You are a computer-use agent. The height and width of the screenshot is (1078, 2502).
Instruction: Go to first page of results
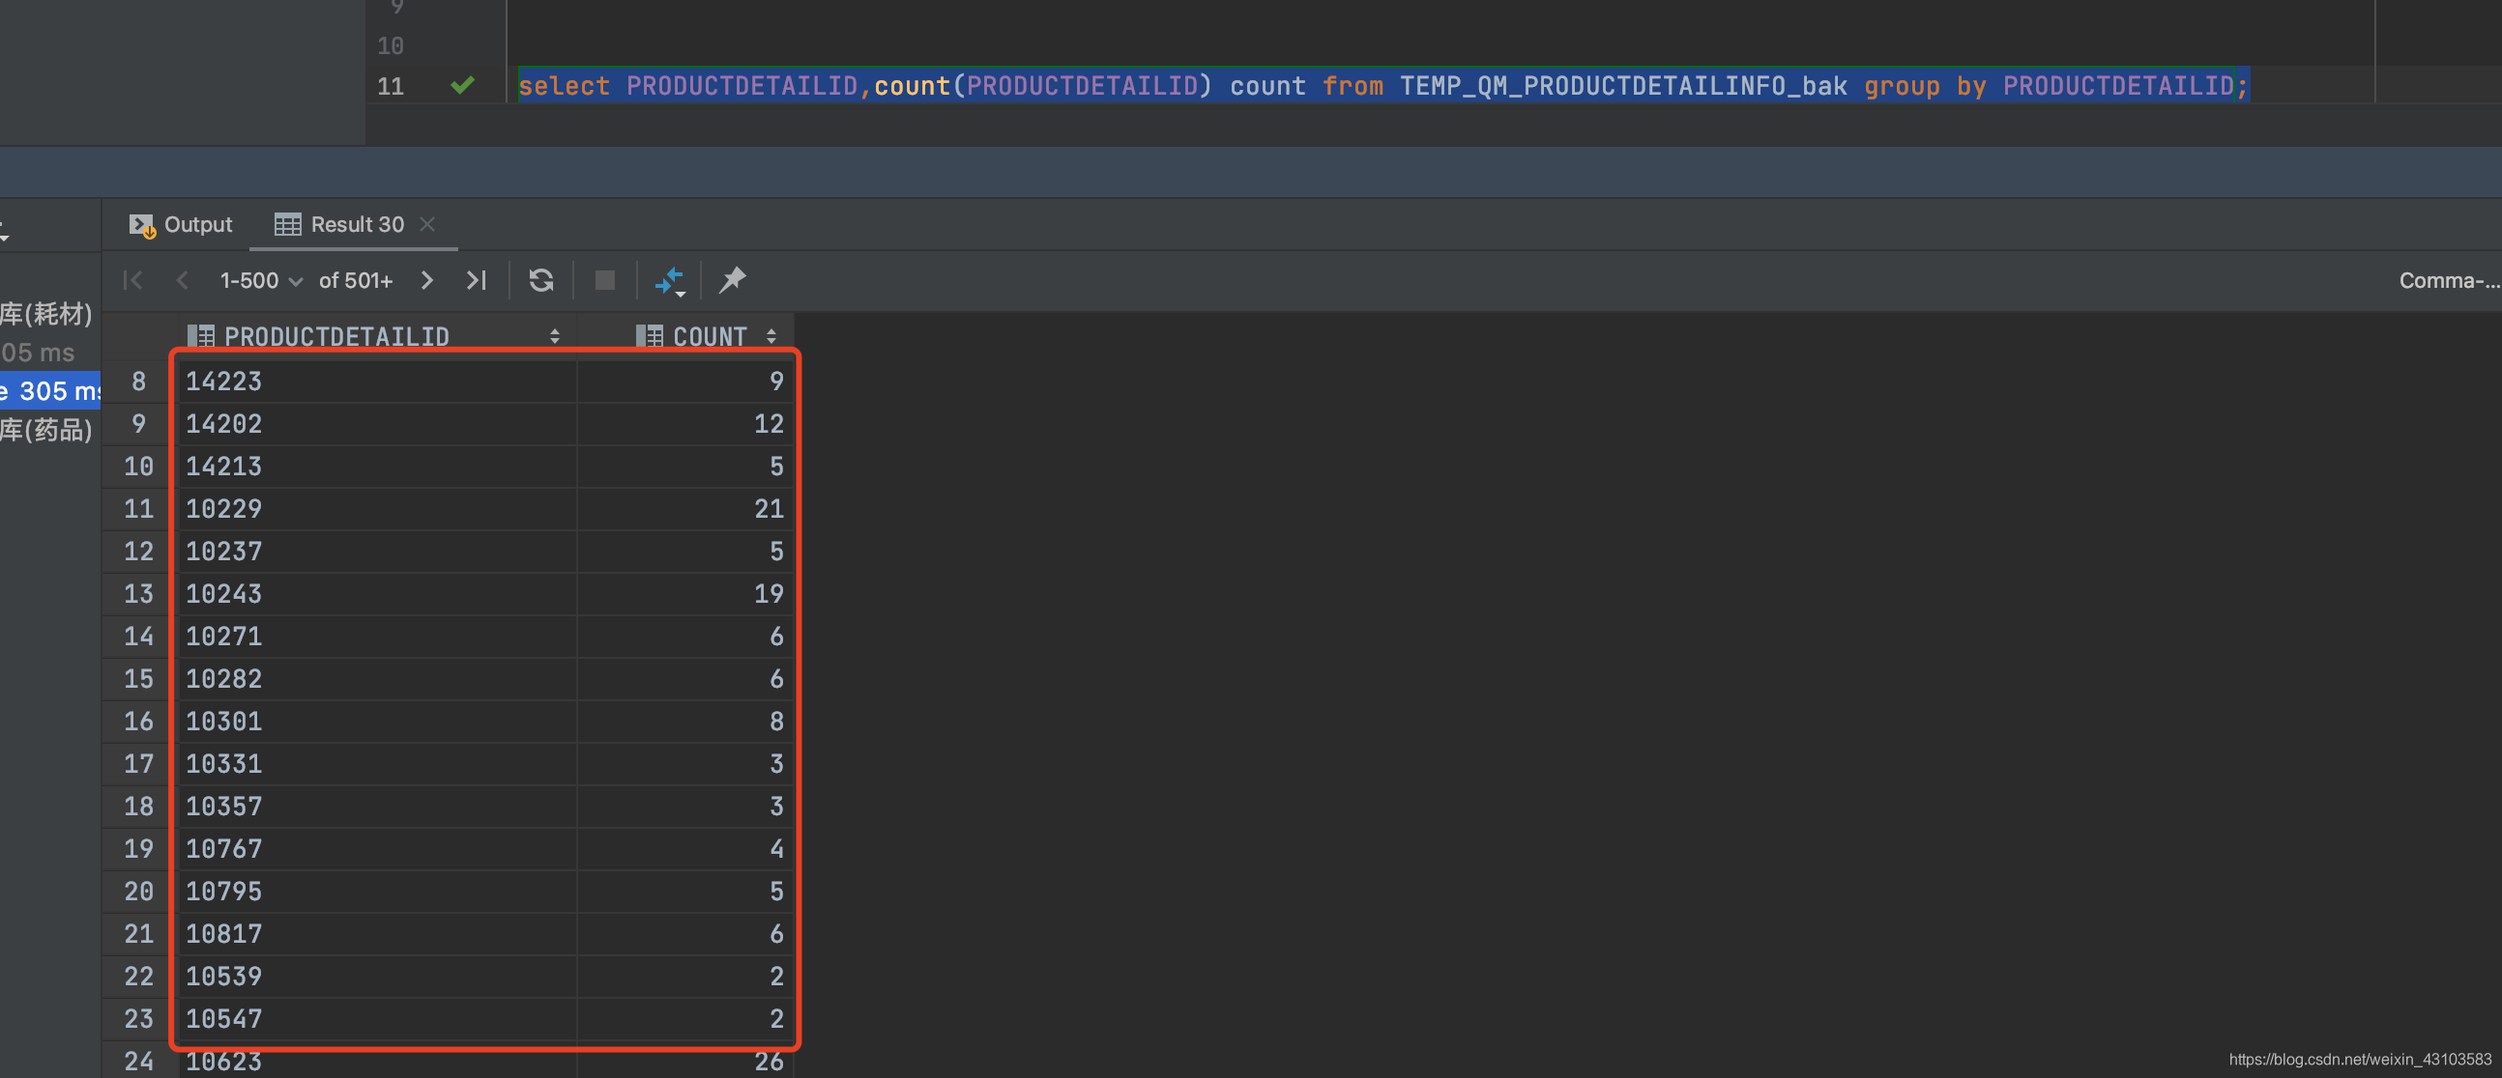pos(133,280)
